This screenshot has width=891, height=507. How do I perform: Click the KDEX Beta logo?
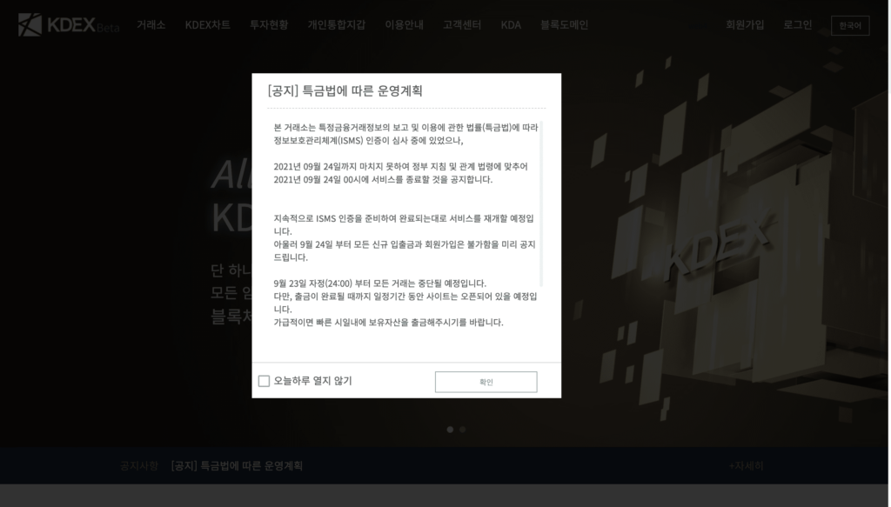(x=69, y=25)
